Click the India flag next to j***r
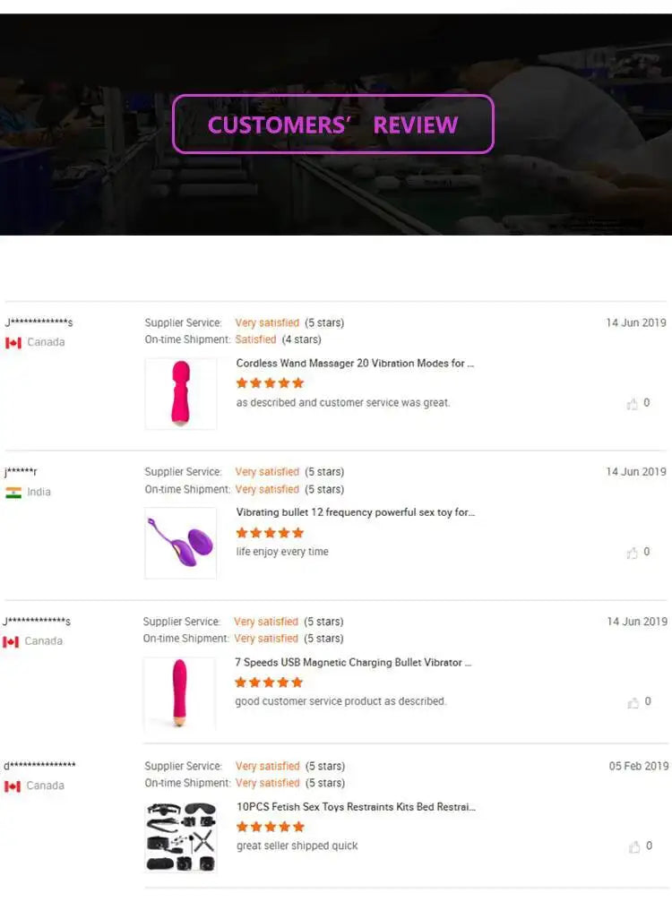The image size is (672, 910). click(14, 491)
